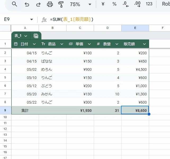Select the total cell ¥8,650
This screenshot has width=170, height=159.
pyautogui.click(x=135, y=111)
